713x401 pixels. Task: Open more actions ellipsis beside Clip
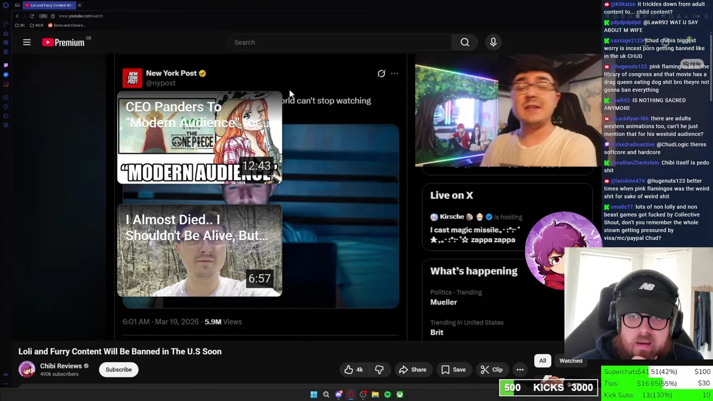tap(520, 369)
